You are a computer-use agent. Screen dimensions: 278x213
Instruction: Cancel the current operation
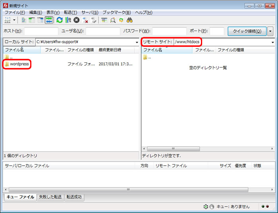pos(76,20)
